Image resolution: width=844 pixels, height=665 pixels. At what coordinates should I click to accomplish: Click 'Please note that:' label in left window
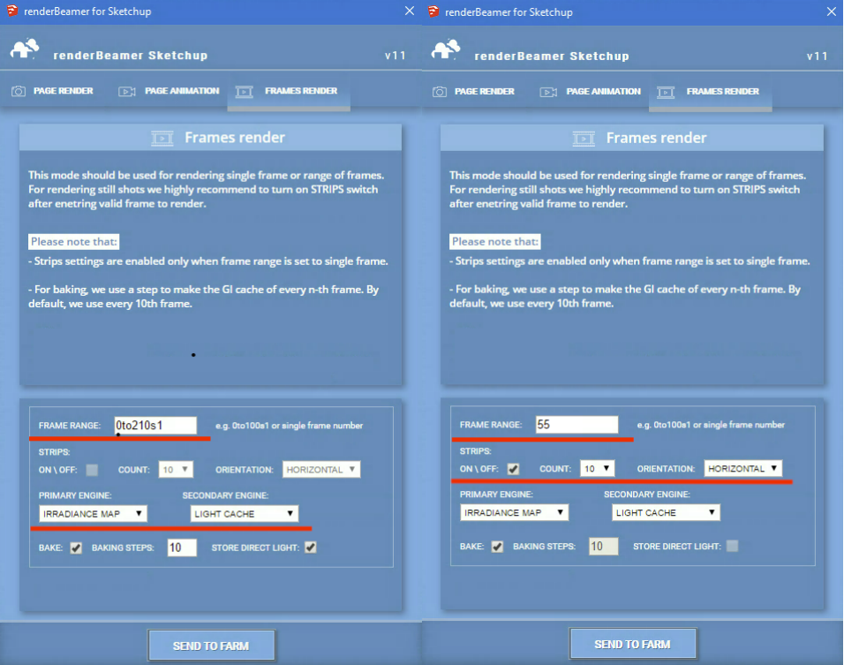[74, 242]
